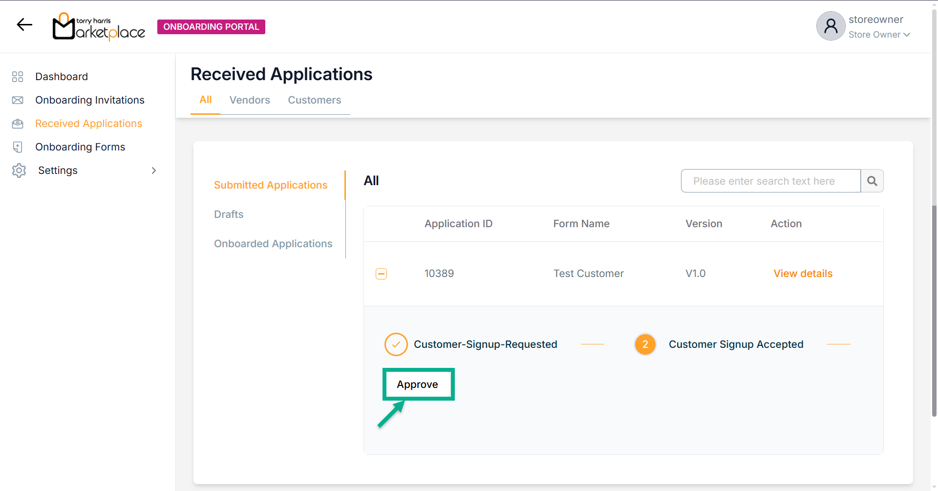Click the back arrow icon
Screen dimensions: 938x491
[x=24, y=24]
